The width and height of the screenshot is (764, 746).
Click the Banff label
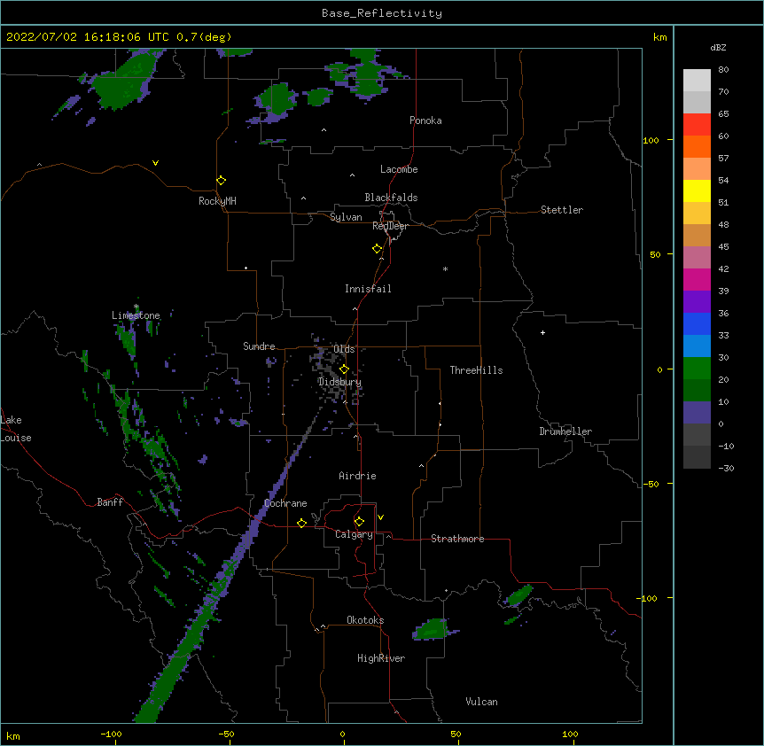click(110, 502)
